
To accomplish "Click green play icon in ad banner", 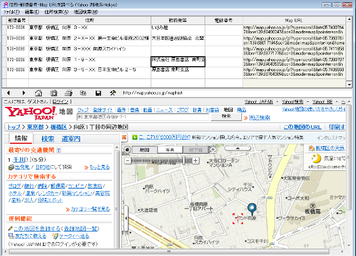I will pyautogui.click(x=135, y=137).
